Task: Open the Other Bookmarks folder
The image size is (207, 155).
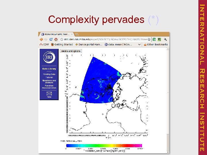Action: tap(156, 44)
